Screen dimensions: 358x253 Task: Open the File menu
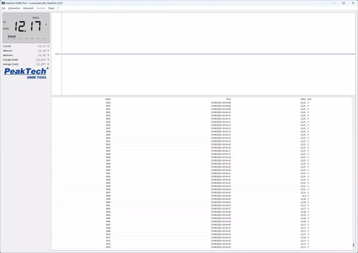click(3, 8)
